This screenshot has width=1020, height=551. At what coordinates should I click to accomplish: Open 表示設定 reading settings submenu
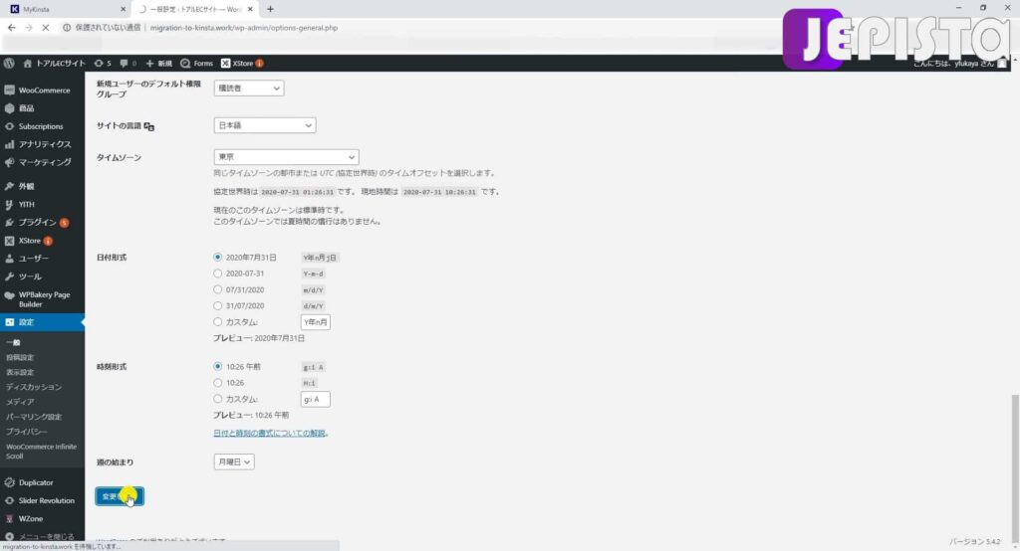tap(20, 372)
